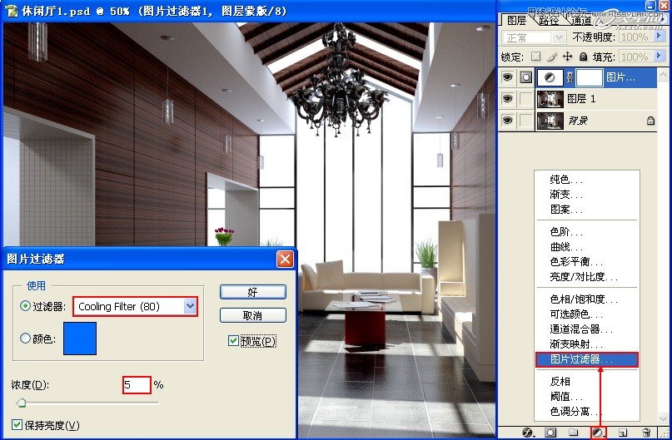Minimize the layers palette window
This screenshot has width=672, height=440.
click(650, 5)
